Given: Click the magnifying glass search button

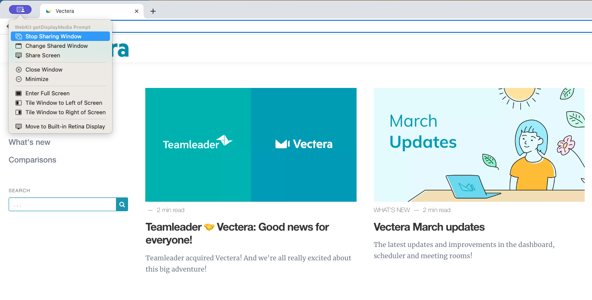Looking at the screenshot, I should pyautogui.click(x=122, y=204).
